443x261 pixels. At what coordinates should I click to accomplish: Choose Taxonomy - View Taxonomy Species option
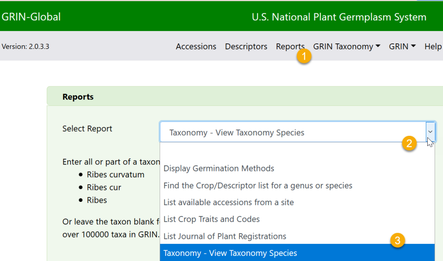[297, 253]
